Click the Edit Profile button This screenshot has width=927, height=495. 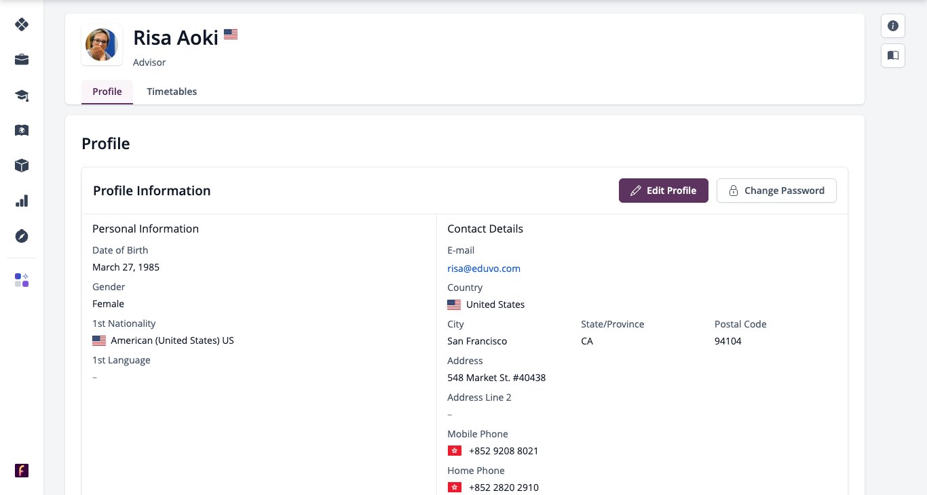pyautogui.click(x=664, y=191)
